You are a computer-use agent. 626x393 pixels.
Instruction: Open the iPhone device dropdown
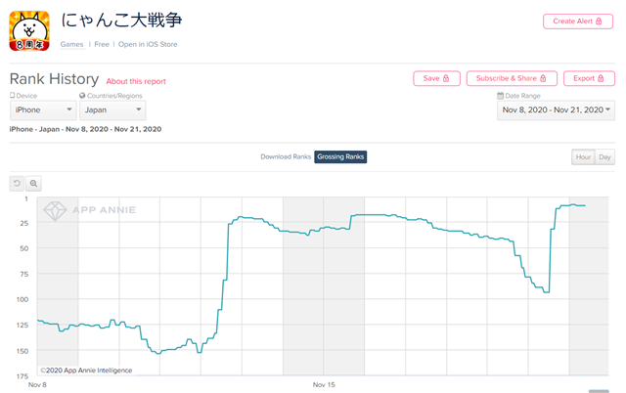click(43, 110)
